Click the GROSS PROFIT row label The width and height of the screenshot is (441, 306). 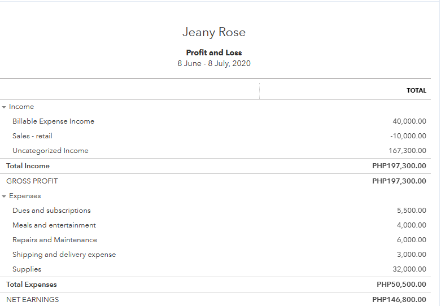tap(32, 181)
